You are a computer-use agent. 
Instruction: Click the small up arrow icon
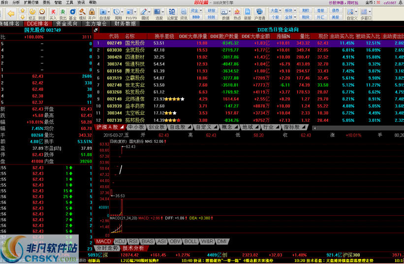(23, 10)
